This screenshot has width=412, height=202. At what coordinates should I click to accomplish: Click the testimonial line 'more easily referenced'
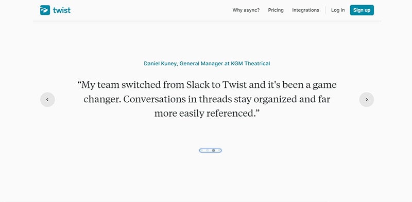[207, 114]
